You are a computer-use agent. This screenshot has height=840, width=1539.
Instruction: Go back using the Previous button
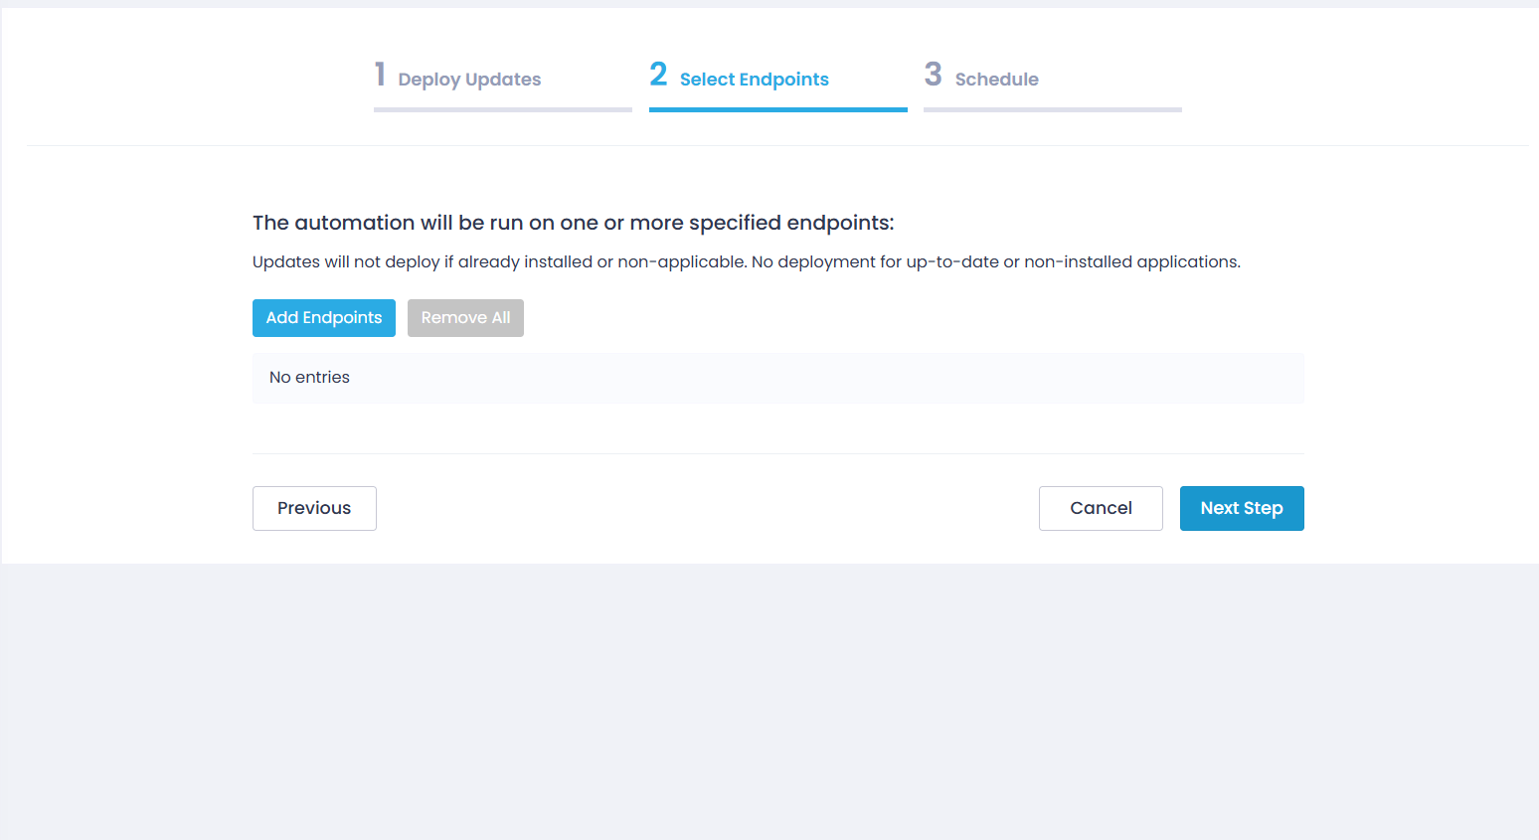[x=313, y=508]
